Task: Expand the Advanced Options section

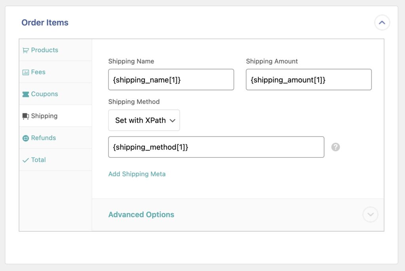Action: coord(370,214)
